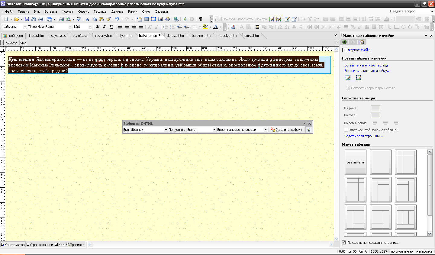Viewport: 435px width, 255px height.
Task: Click the Center align icon
Action: (x=127, y=27)
